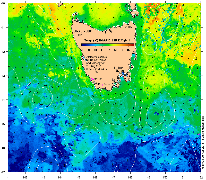
Task: Click the longitude axis label '145'
Action: coord(78,177)
